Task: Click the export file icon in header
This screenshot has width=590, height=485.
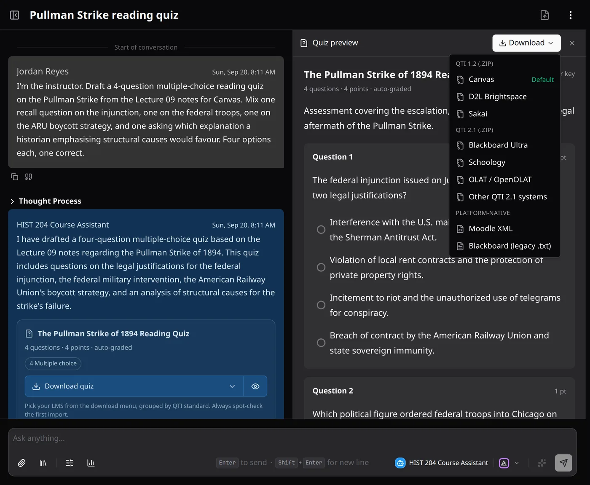Action: click(x=545, y=15)
